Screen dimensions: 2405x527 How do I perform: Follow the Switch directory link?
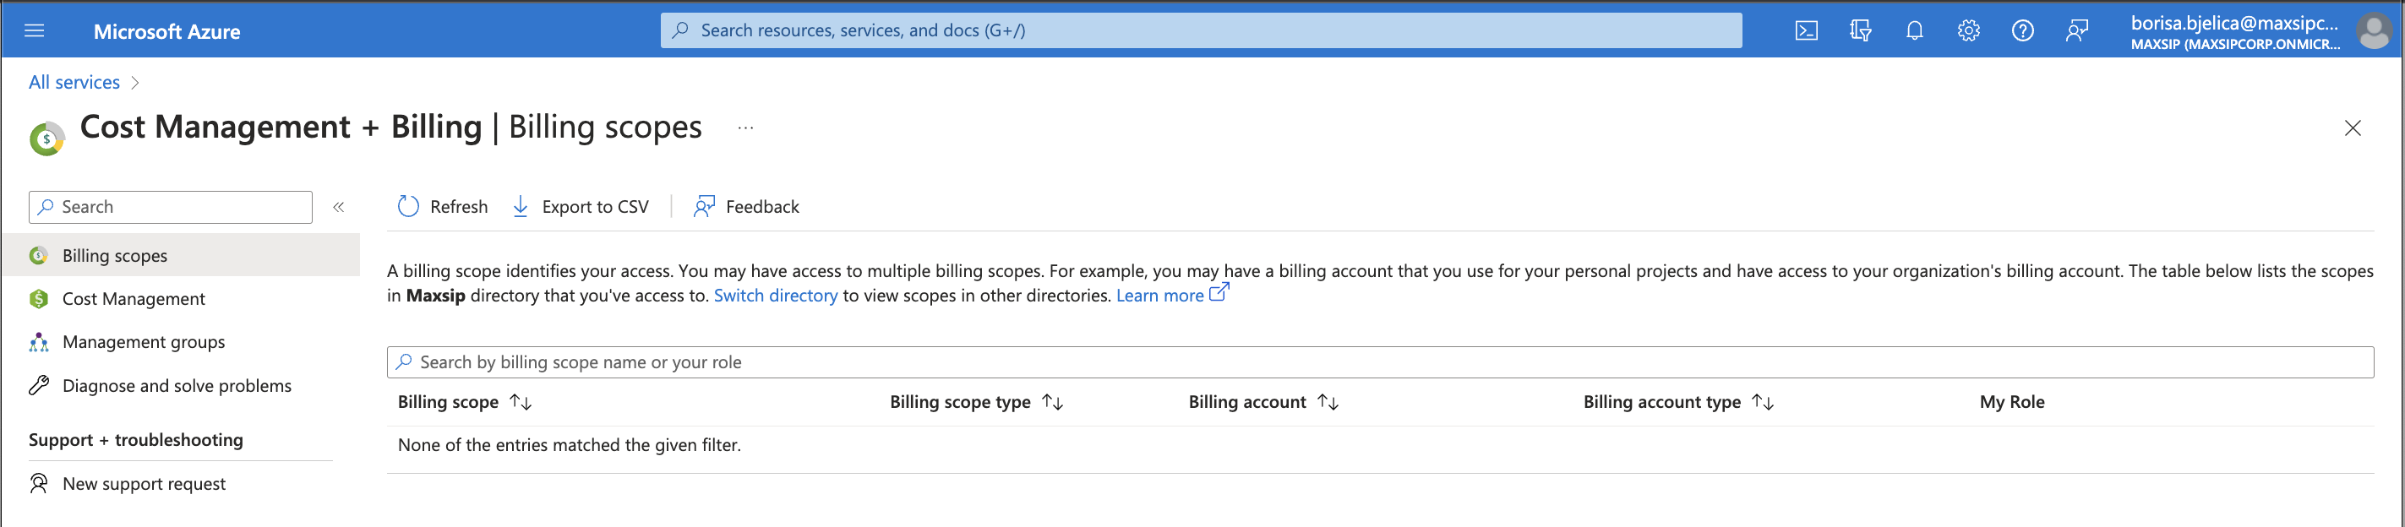tap(776, 296)
